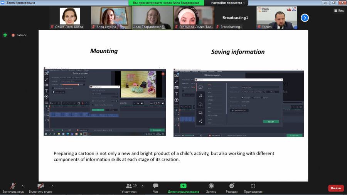Select Ольга Леганькова video thumbnail
Viewport: 347px width, 195px height.
pos(70,18)
